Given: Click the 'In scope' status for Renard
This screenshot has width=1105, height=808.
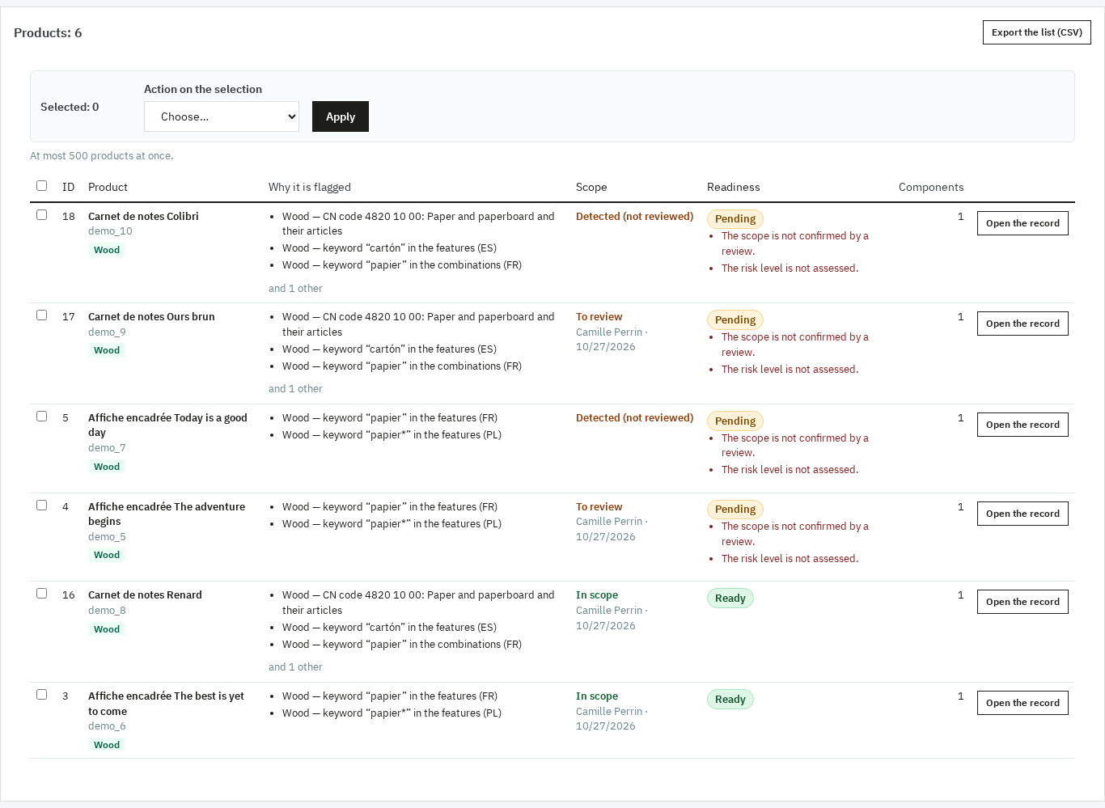Looking at the screenshot, I should click(597, 595).
